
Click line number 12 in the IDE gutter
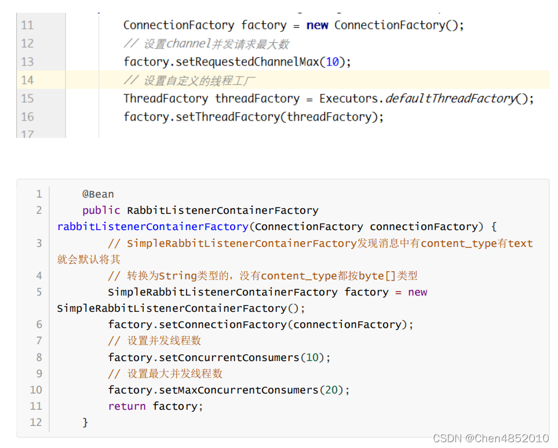click(27, 43)
